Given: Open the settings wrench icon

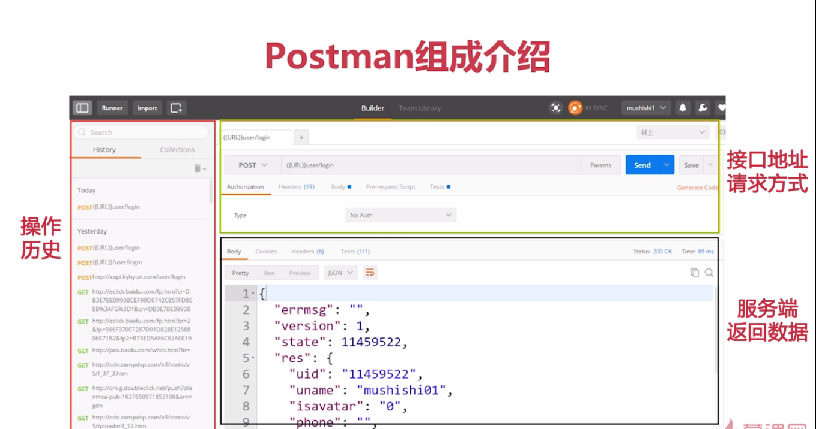Looking at the screenshot, I should 703,108.
